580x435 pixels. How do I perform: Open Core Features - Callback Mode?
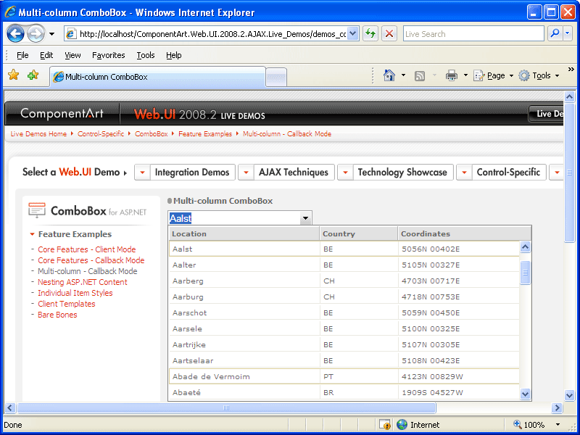coord(91,260)
